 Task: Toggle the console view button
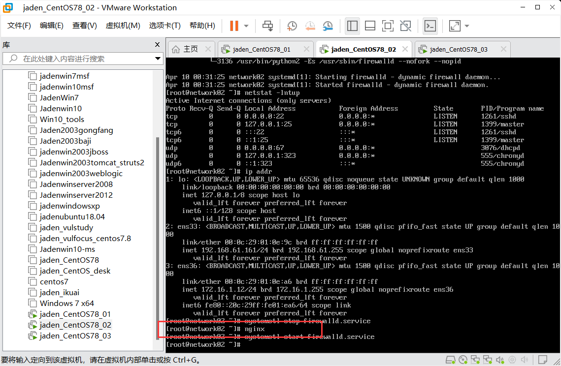430,26
